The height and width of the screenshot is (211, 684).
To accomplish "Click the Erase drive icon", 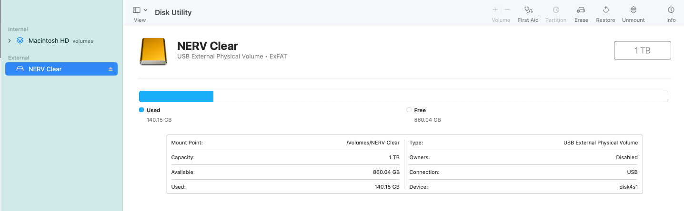I will pyautogui.click(x=581, y=10).
